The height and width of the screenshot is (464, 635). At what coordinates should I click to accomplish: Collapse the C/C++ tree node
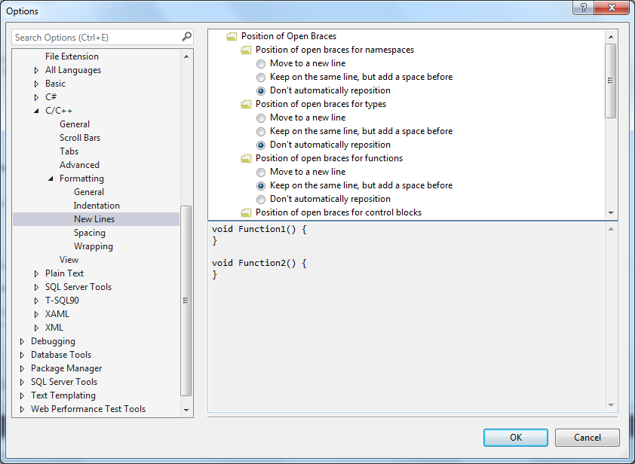coord(36,111)
